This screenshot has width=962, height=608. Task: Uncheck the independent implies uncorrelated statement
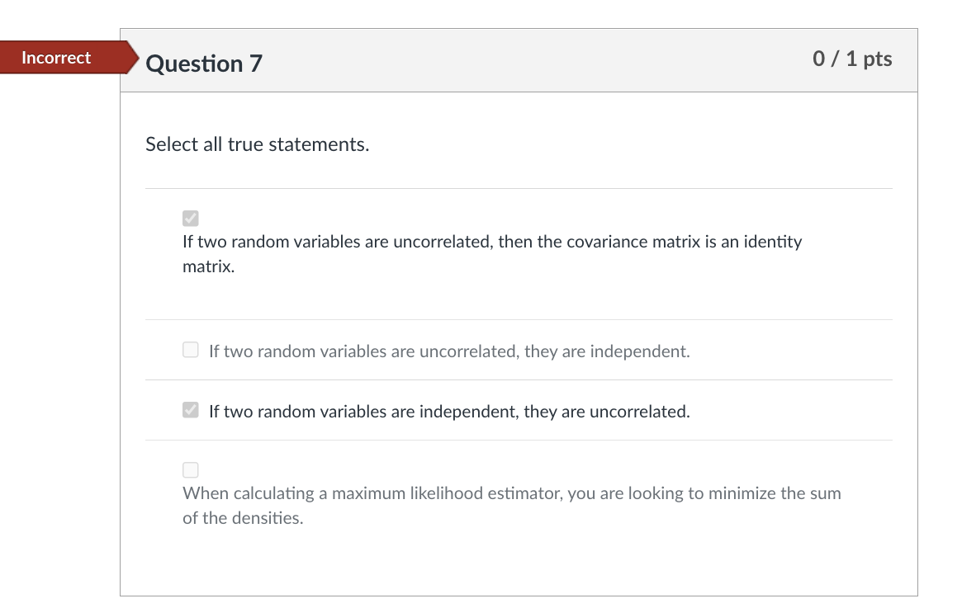point(190,410)
